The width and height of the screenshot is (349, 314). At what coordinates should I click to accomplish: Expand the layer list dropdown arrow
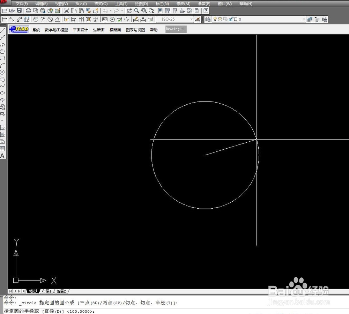(304, 19)
